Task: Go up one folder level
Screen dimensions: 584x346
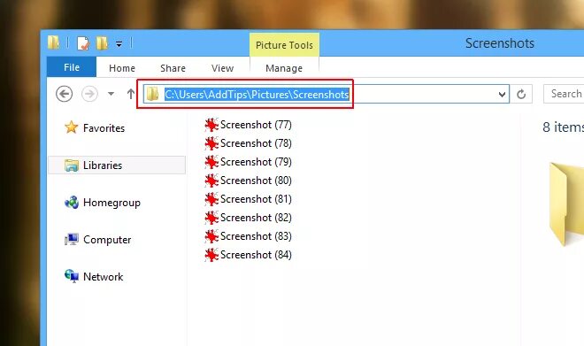Action: click(x=131, y=94)
